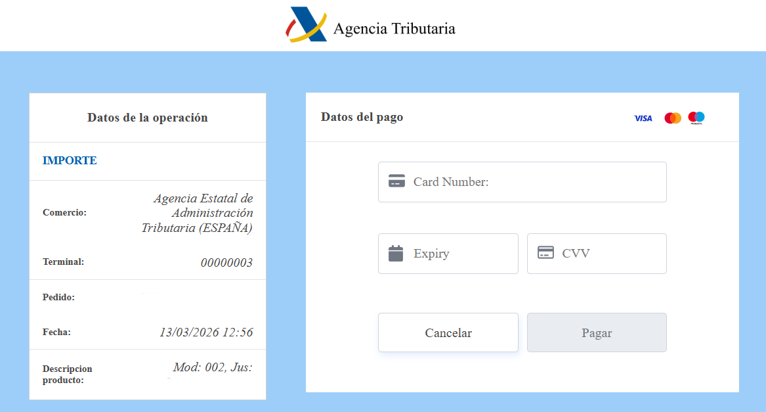Click the Datos de la operación heading
This screenshot has height=412, width=766.
pos(148,118)
